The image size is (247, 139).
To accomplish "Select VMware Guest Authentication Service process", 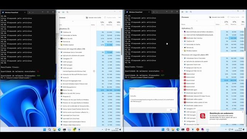I will 74,122.
